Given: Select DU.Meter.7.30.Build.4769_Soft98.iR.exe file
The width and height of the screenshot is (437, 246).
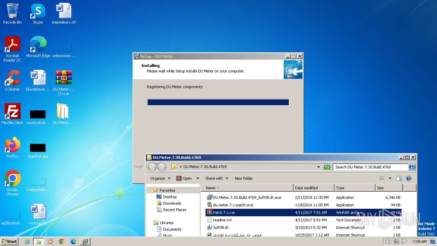Looking at the screenshot, I should pyautogui.click(x=304, y=197).
